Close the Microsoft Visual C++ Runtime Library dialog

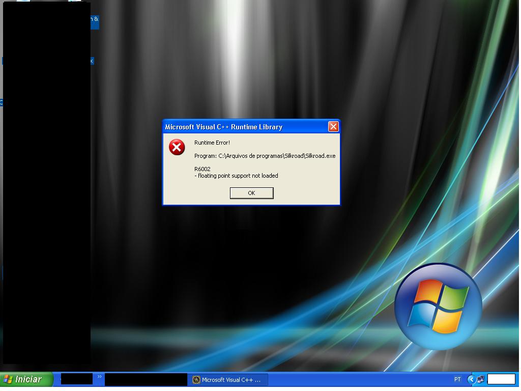tap(333, 127)
